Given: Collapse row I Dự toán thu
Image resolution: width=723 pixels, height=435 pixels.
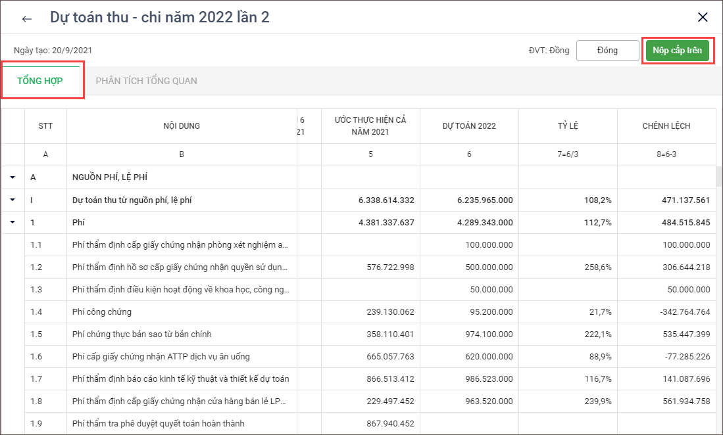Looking at the screenshot, I should [12, 200].
